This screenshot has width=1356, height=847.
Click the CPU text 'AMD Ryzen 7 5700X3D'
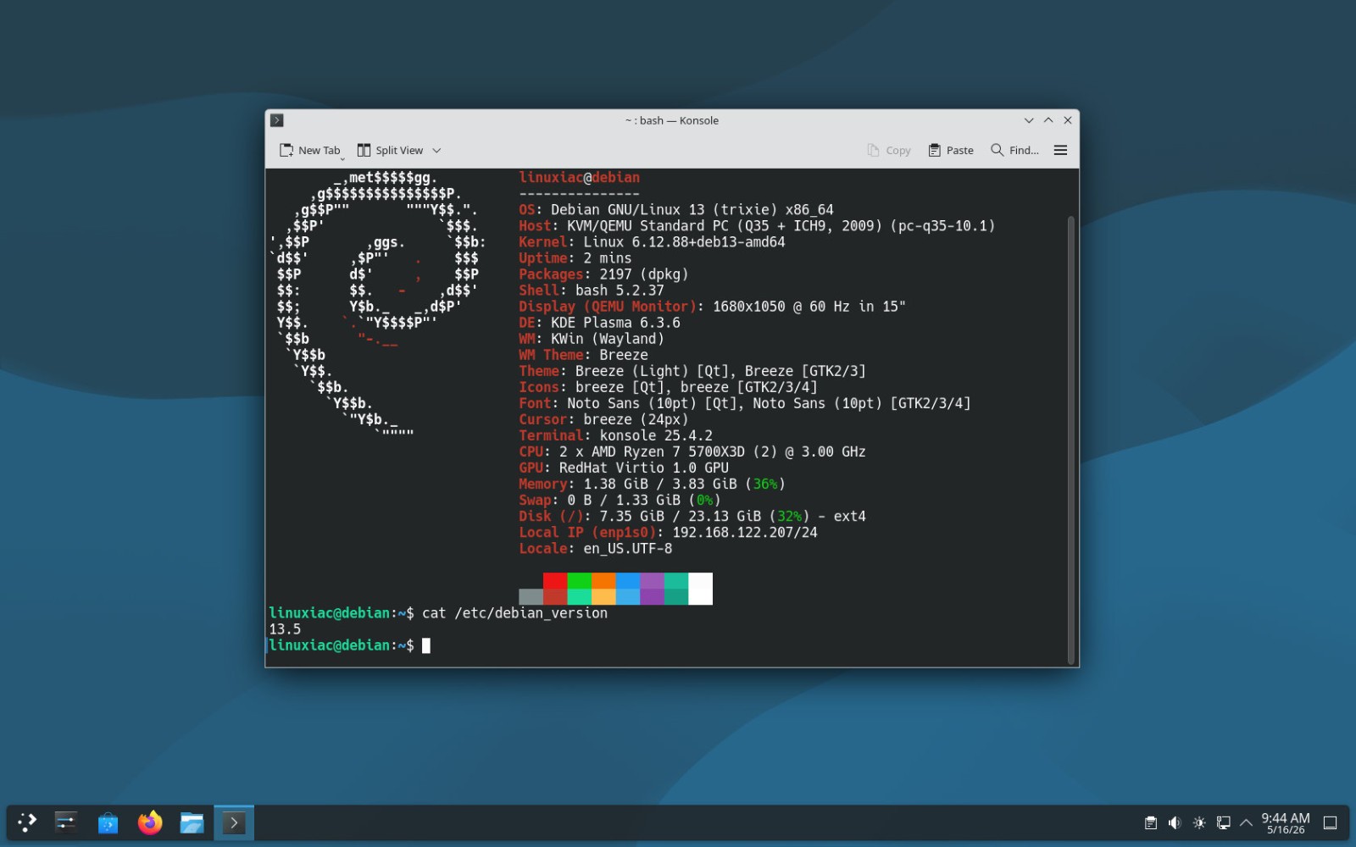pos(669,452)
